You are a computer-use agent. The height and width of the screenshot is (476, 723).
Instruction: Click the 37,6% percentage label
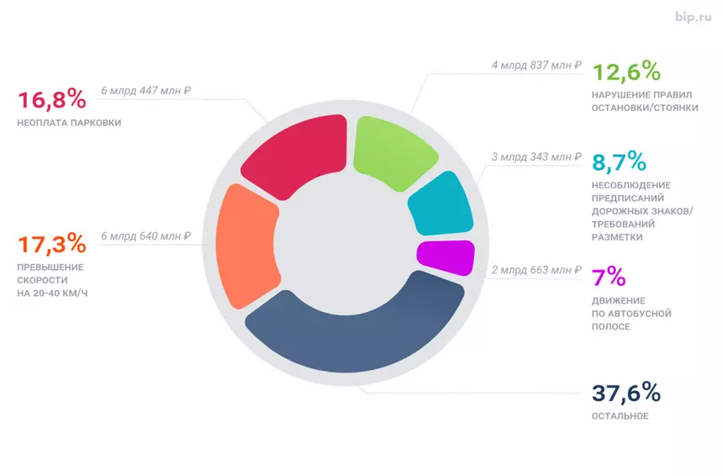click(626, 393)
